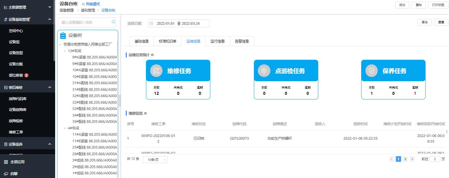Viewport: 449px width, 178px height.
Task: Switch to the 基础信息 tab
Action: point(142,41)
